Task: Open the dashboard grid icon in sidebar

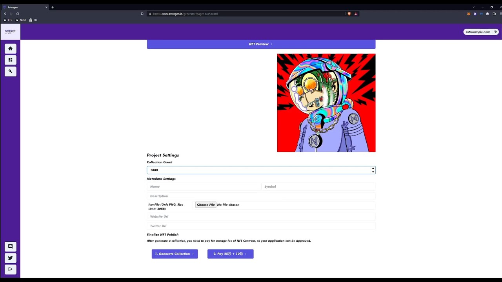Action: click(10, 60)
